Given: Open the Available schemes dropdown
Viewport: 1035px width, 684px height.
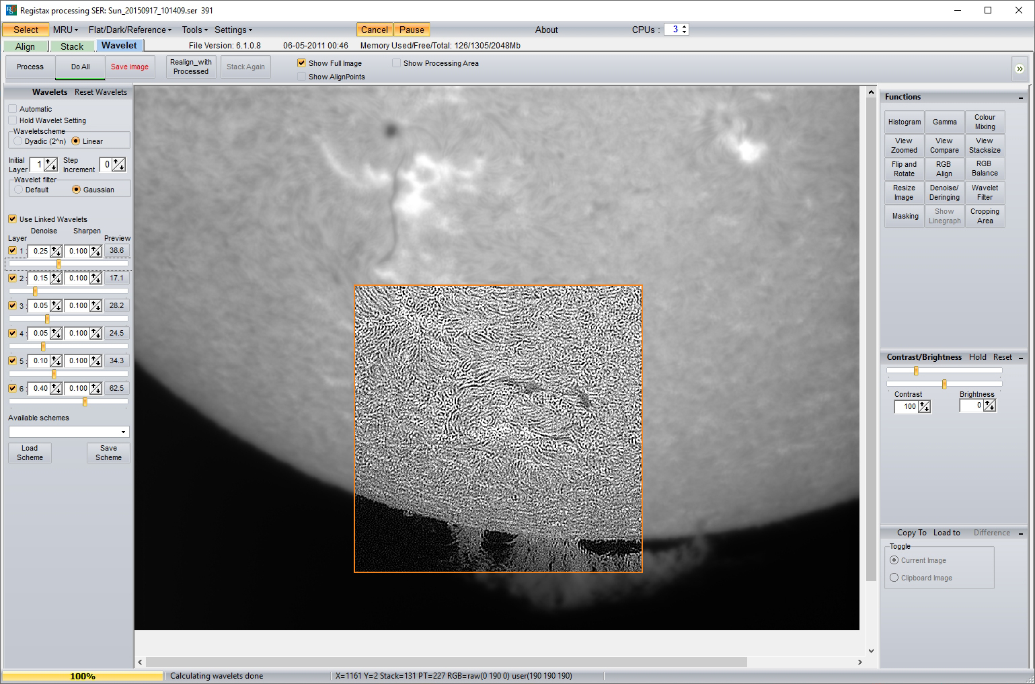Looking at the screenshot, I should [123, 432].
